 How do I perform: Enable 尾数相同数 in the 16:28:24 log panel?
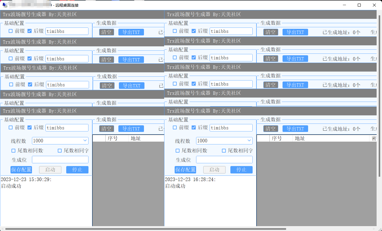pyautogui.click(x=177, y=151)
